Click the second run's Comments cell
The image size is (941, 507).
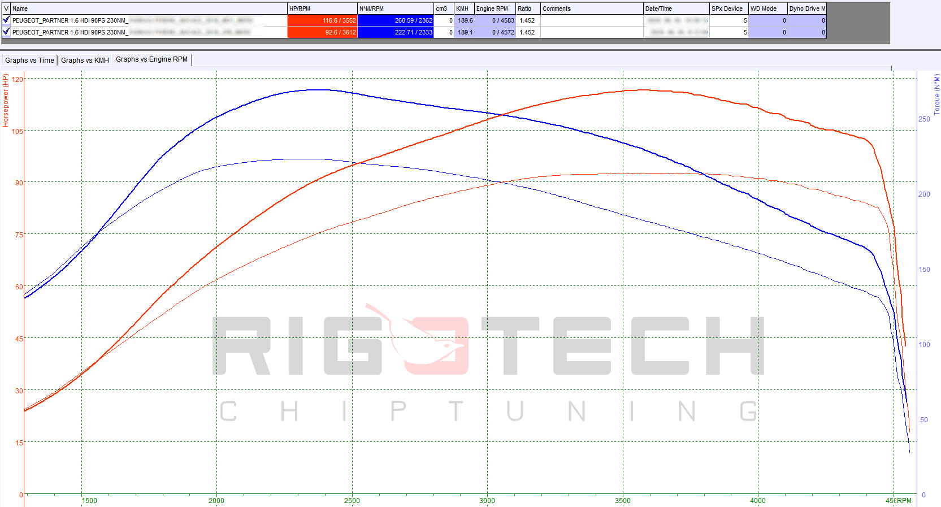point(592,32)
